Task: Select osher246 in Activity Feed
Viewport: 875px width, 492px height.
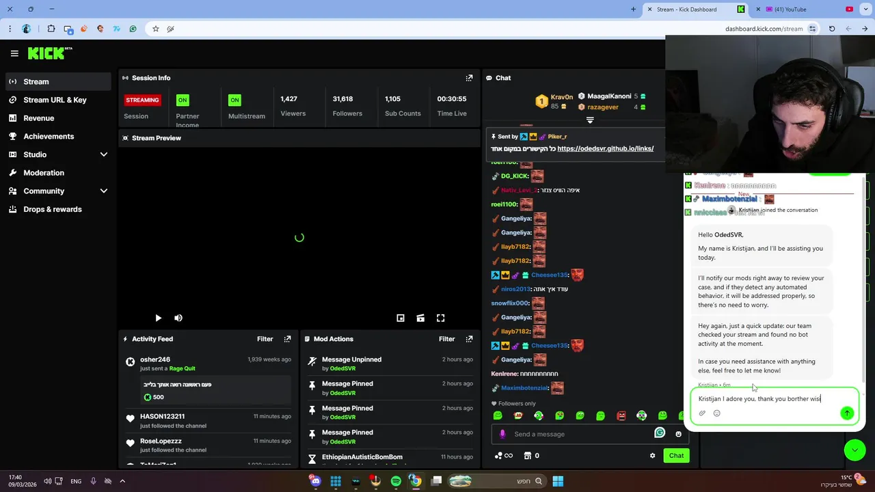Action: click(x=155, y=359)
